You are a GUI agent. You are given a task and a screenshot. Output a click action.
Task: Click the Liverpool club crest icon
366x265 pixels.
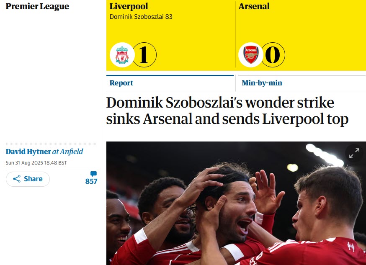tap(122, 55)
